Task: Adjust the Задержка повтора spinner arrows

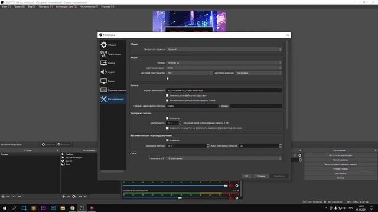Action: pos(208,146)
